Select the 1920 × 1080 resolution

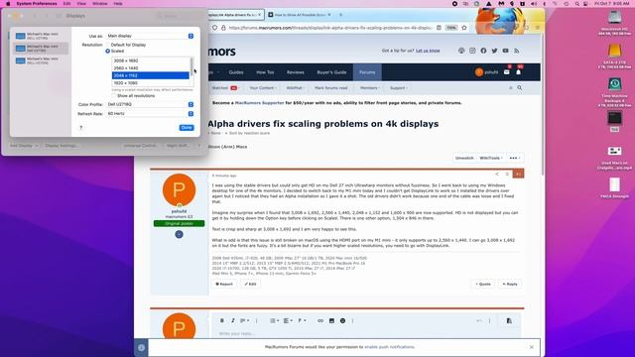(150, 83)
